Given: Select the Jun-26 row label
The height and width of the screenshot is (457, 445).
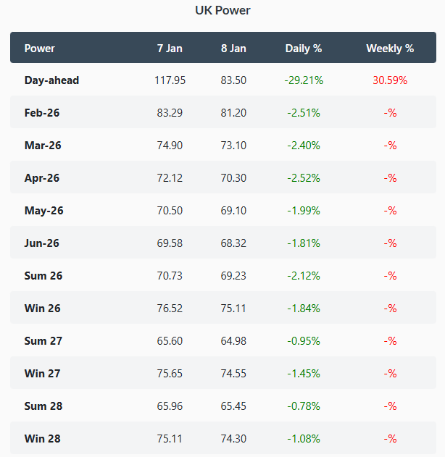Looking at the screenshot, I should [x=43, y=243].
